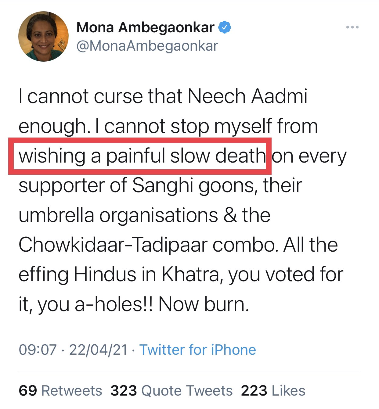Click the closing words "Now burn."
The width and height of the screenshot is (379, 409).
click(x=204, y=304)
